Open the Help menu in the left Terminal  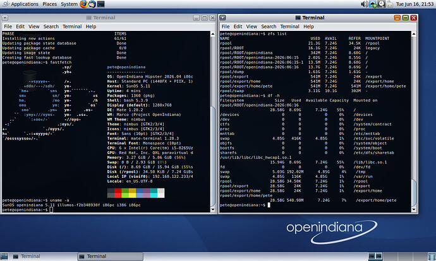[x=90, y=26]
